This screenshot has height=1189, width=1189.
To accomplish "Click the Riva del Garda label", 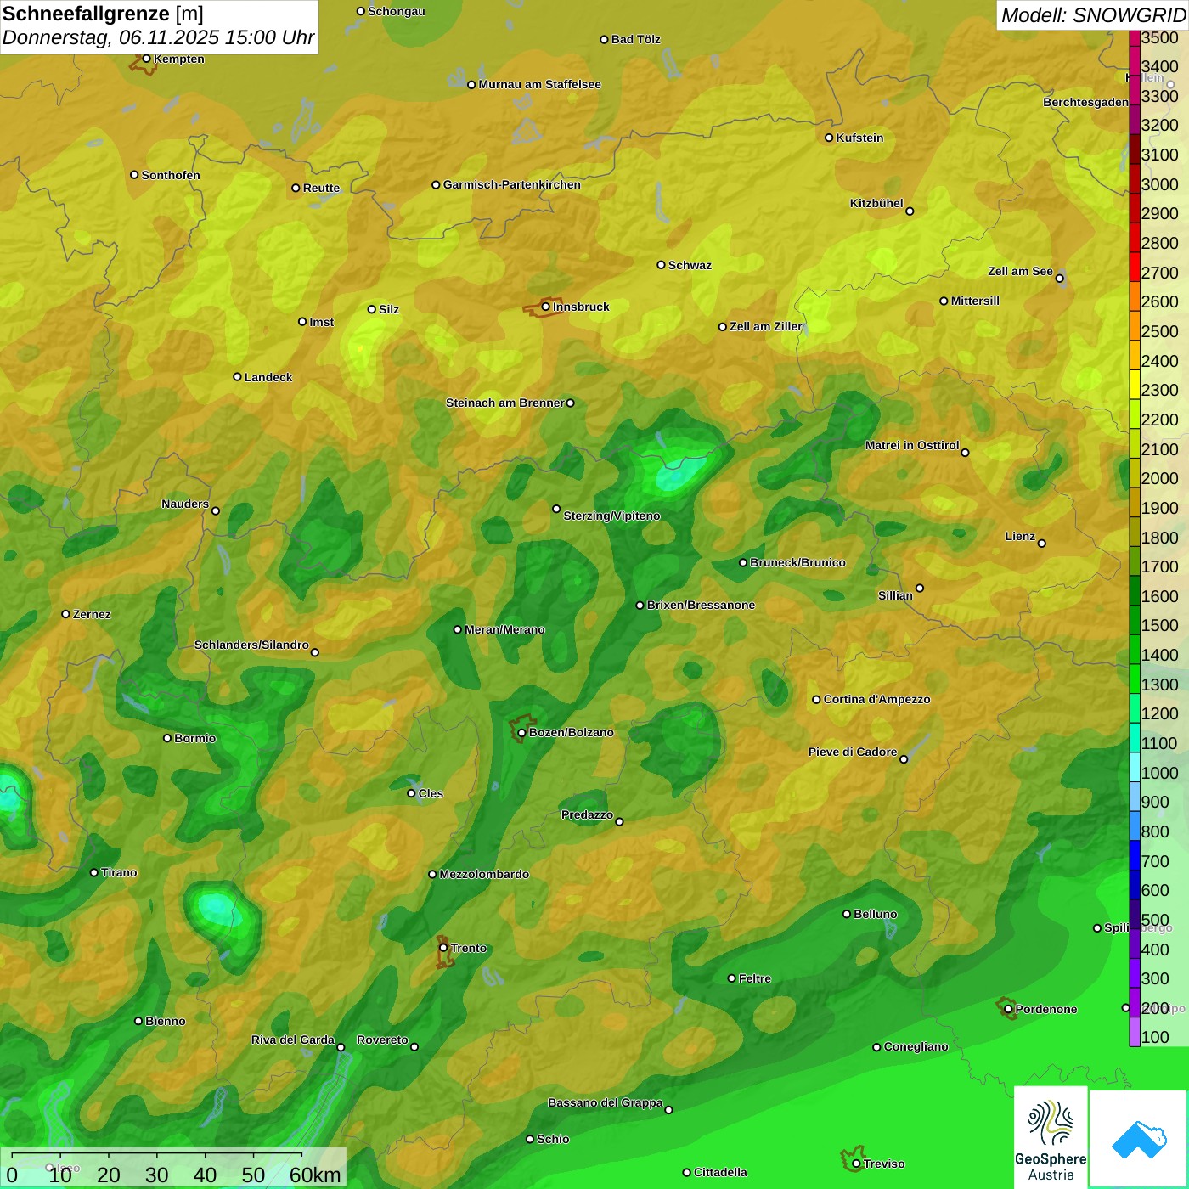I will [x=293, y=1040].
